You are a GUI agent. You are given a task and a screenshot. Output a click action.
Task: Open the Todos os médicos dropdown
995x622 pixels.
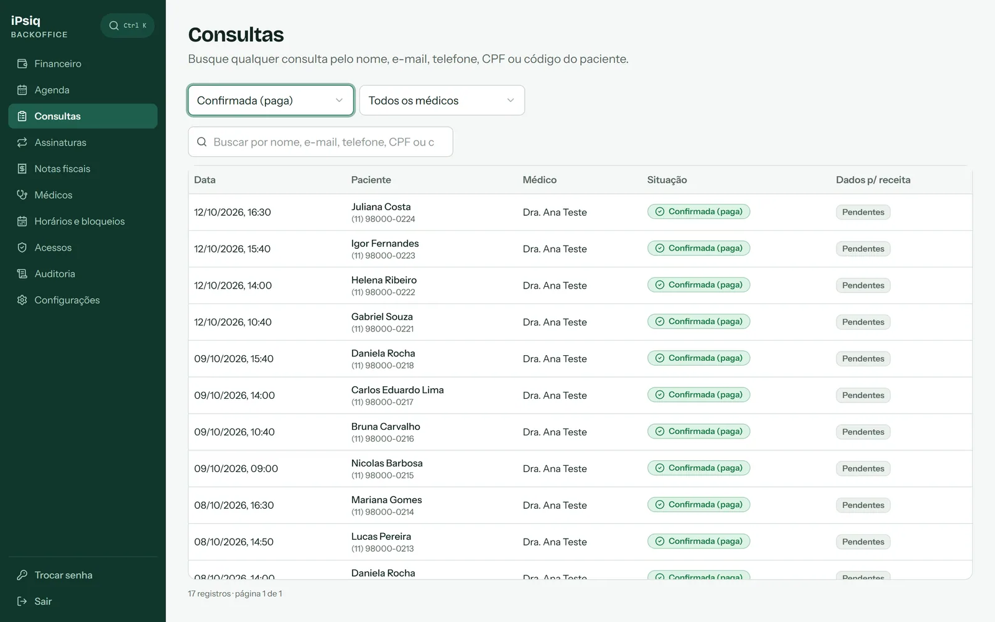[x=442, y=100]
